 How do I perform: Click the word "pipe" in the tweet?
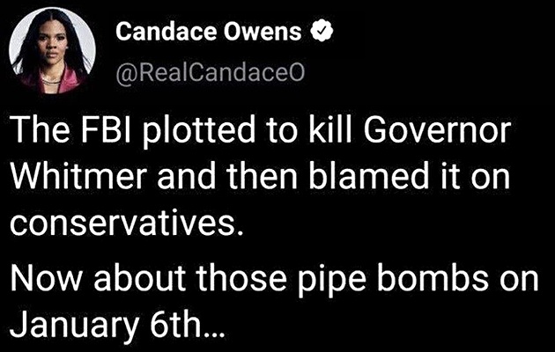318,279
